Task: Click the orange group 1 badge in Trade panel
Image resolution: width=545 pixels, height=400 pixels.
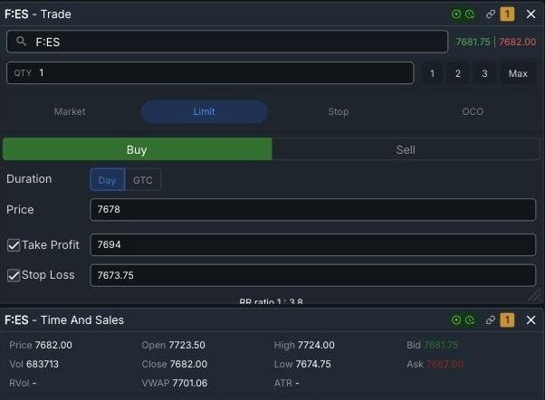Action: (x=507, y=14)
